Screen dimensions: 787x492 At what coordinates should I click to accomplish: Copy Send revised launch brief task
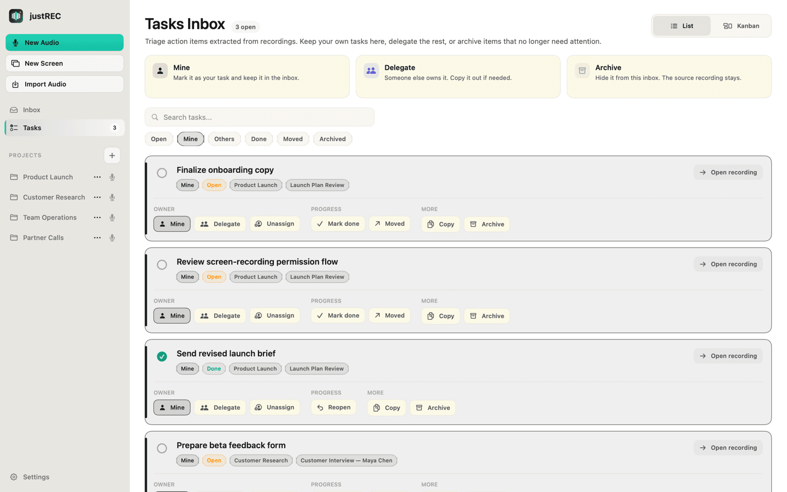[386, 408]
